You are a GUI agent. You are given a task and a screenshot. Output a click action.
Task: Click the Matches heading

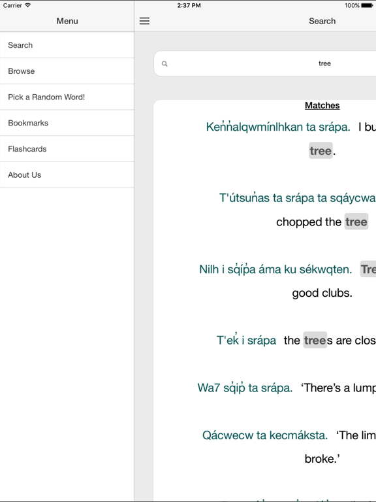[x=322, y=105]
